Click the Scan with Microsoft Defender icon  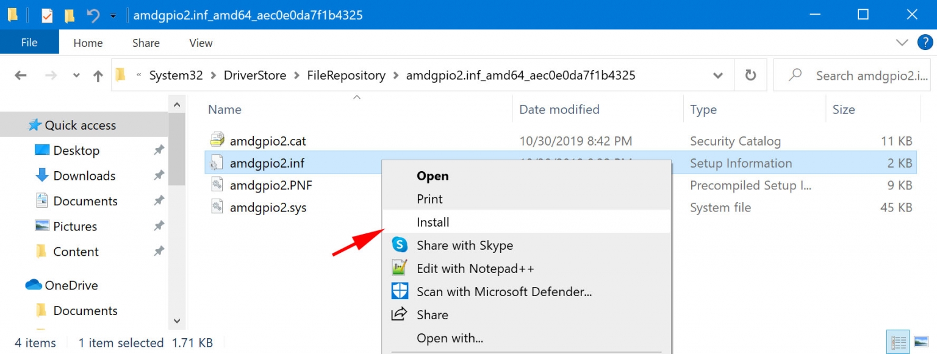(399, 291)
